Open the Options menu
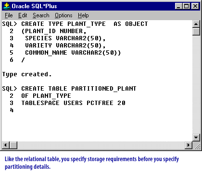The height and width of the screenshot is (187, 202). [63, 15]
